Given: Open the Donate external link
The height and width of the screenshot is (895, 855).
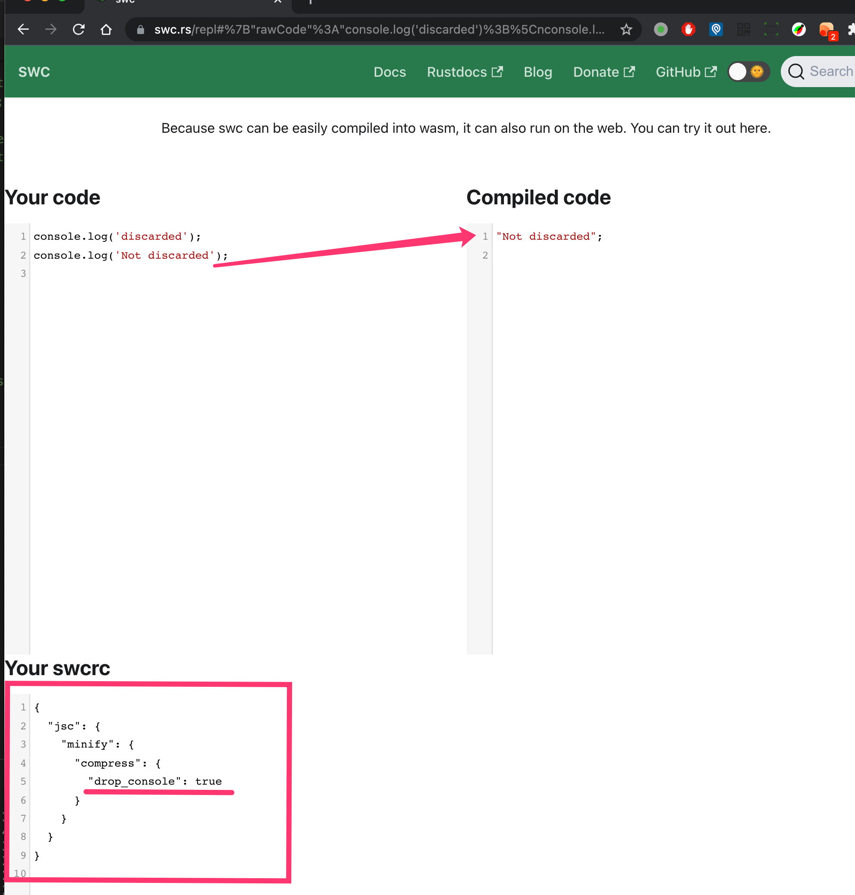Looking at the screenshot, I should [604, 72].
